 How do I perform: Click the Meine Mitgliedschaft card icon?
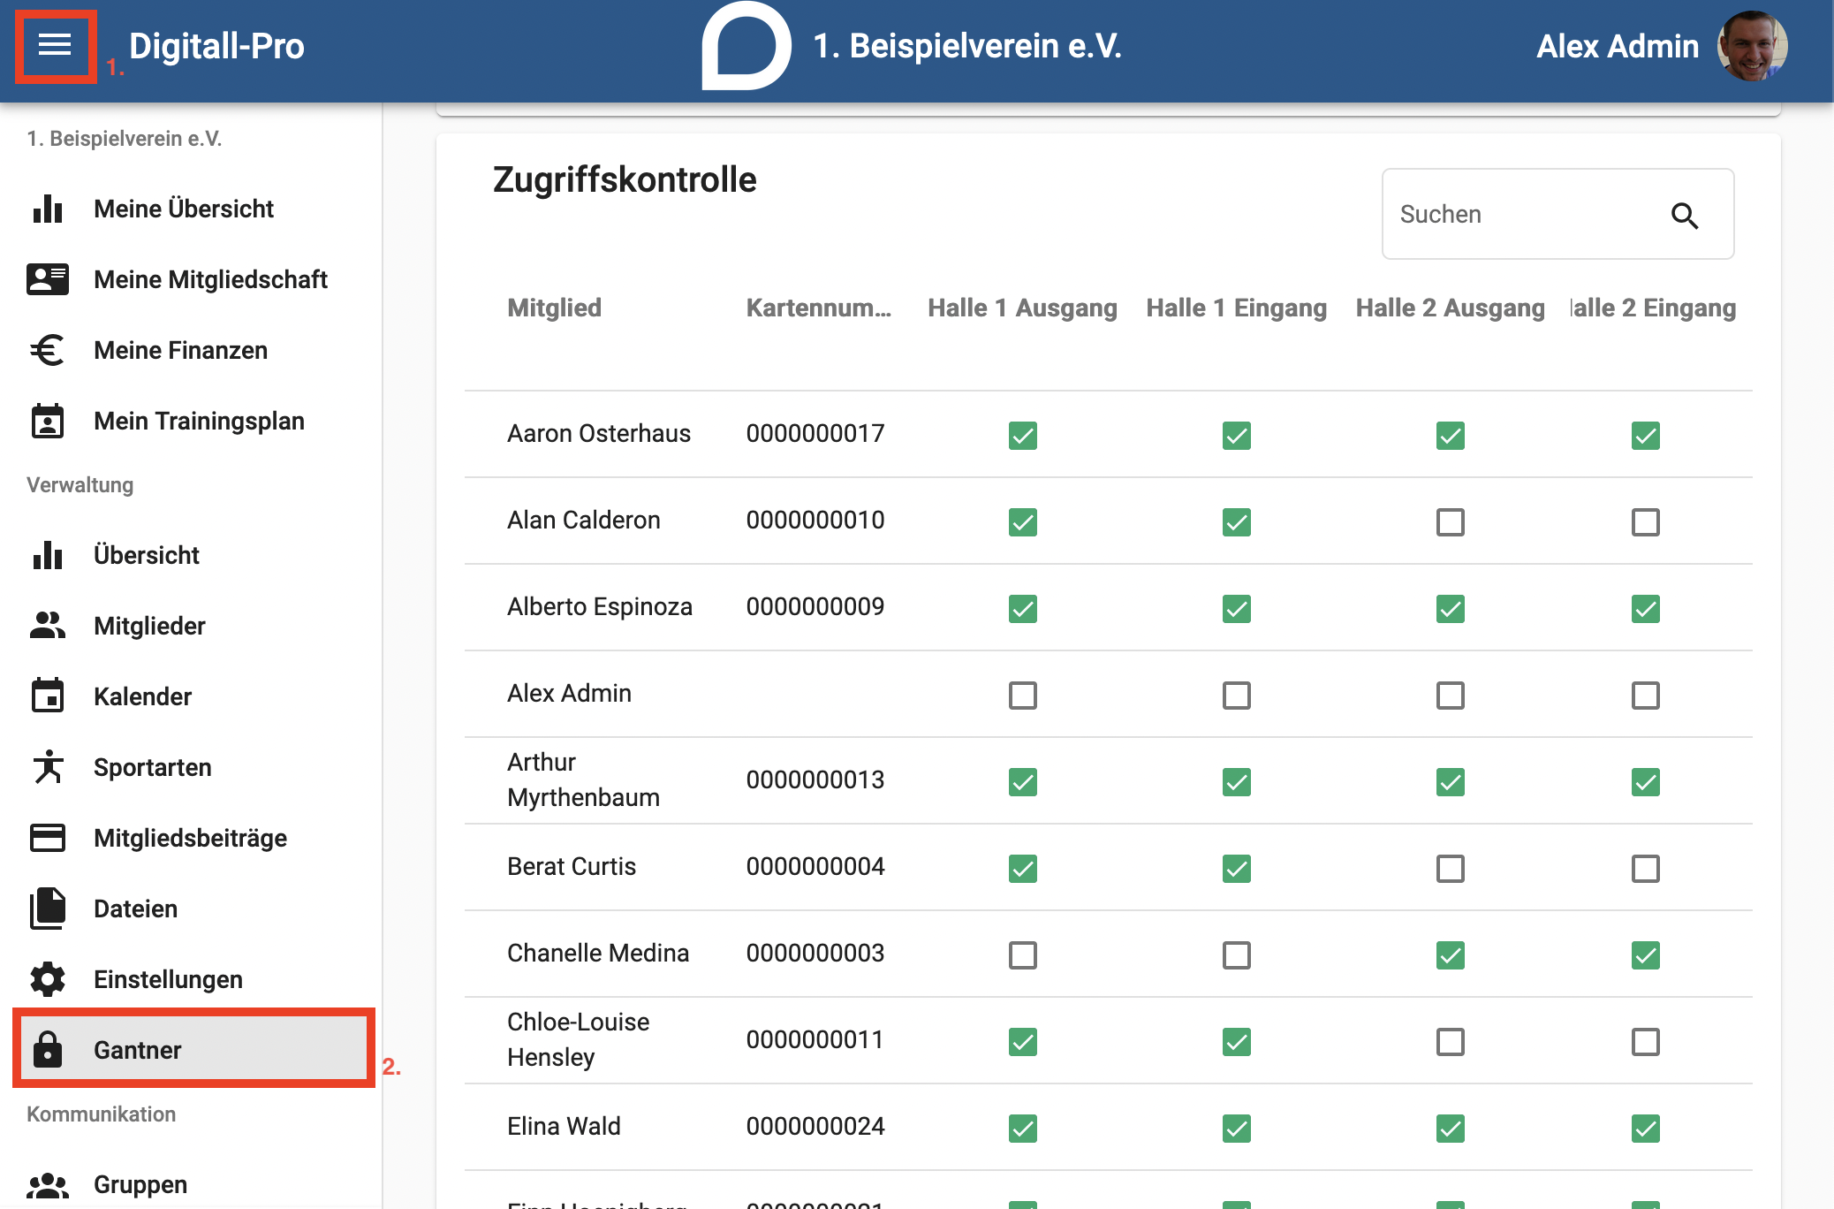(48, 279)
